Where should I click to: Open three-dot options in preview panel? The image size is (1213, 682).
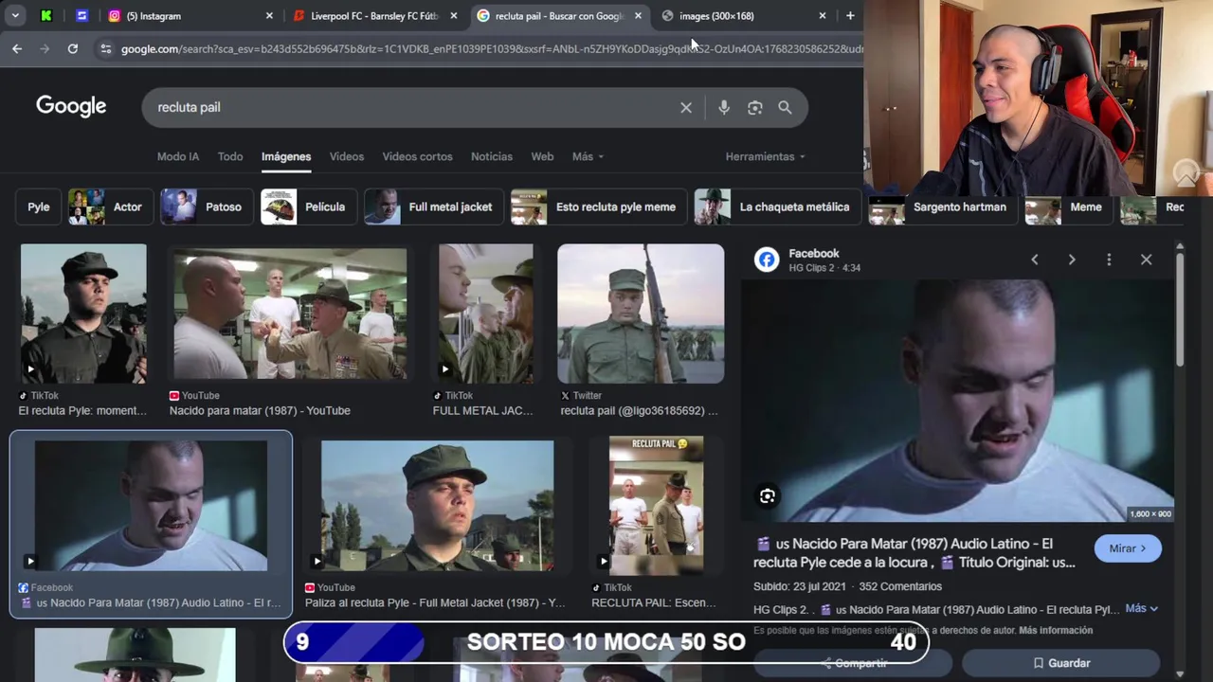[x=1109, y=260]
